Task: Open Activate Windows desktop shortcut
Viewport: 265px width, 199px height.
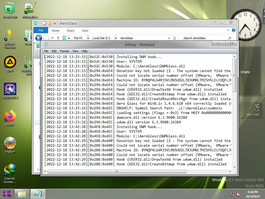Action: 10,39
